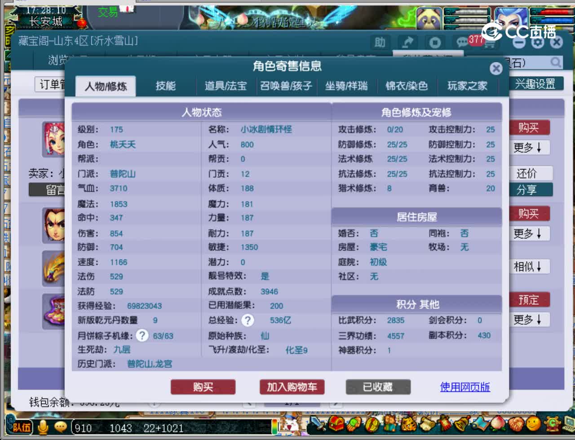575x440 pixels.
Task: Click the round stop icon in 藏宝阁 header
Action: click(434, 43)
